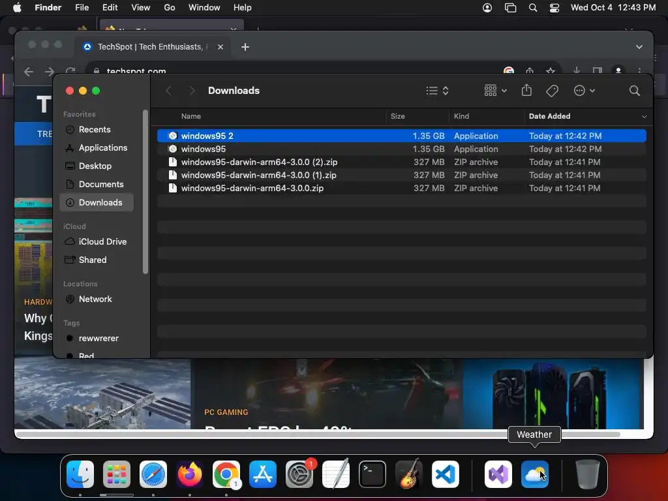Open System Settings in the Dock
Screen dimensions: 668x501
pos(299,474)
